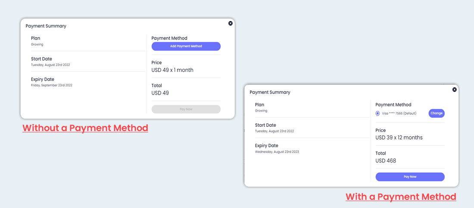This screenshot has width=474, height=208.
Task: Click the purple Pay Now button
Action: [x=410, y=177]
